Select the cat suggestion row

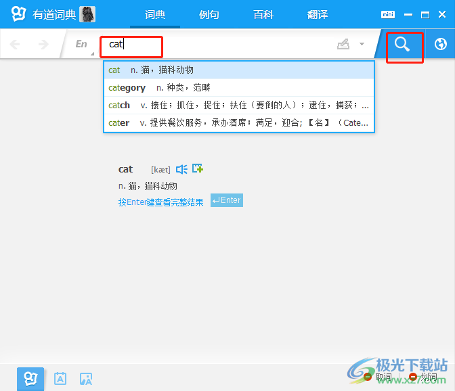pyautogui.click(x=239, y=70)
